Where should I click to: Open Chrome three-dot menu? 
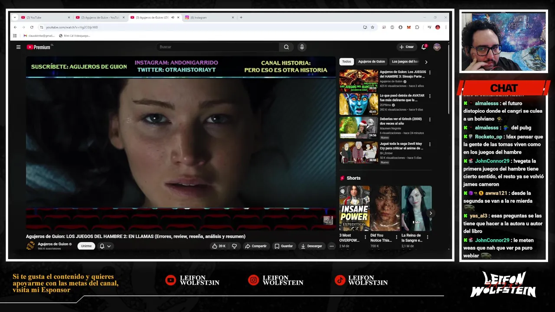pyautogui.click(x=446, y=27)
